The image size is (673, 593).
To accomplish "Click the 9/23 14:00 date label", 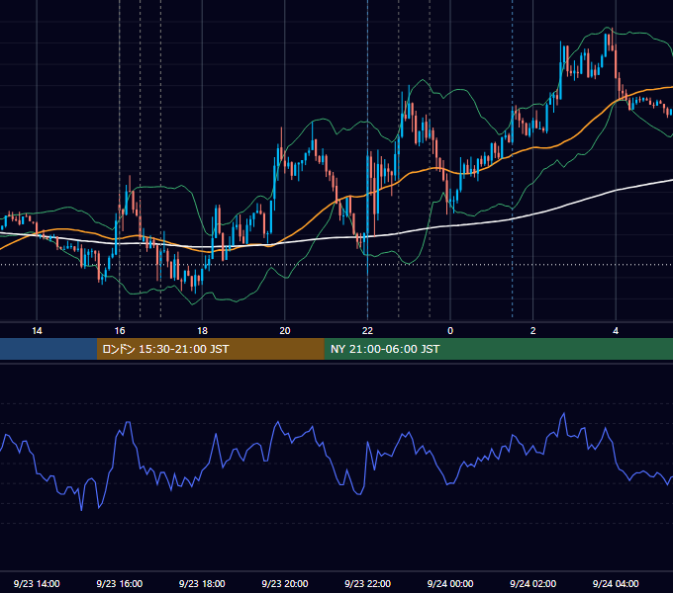I will click(x=37, y=583).
